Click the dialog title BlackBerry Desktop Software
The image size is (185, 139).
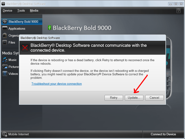pyautogui.click(x=40, y=38)
